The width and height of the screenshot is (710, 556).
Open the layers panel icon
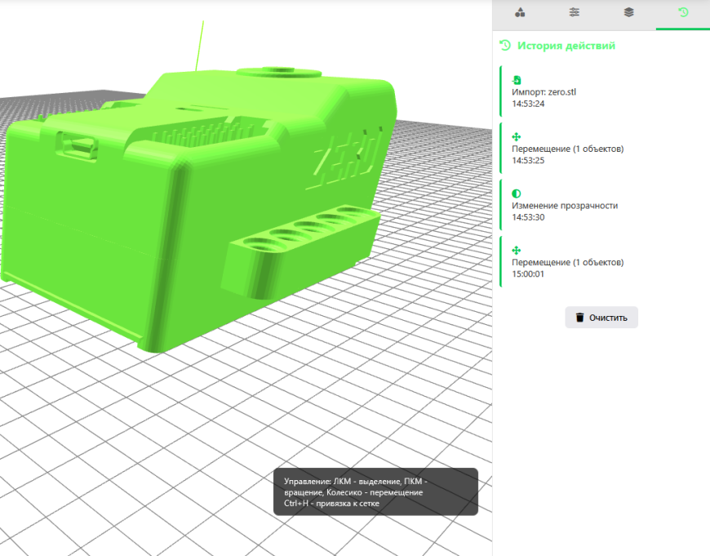pos(628,12)
